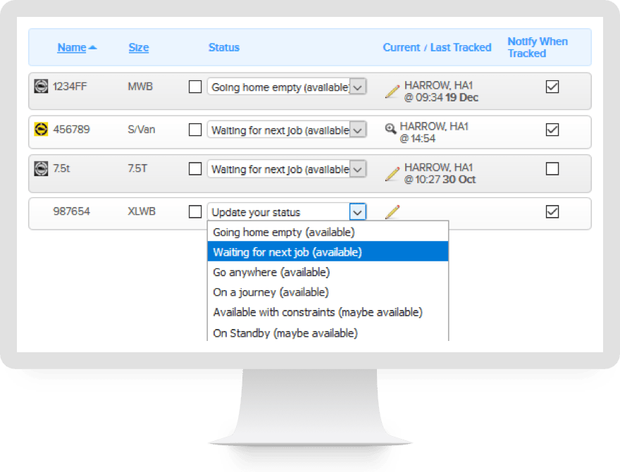
Task: Click the yellow vehicle icon beside 456789
Action: click(41, 129)
